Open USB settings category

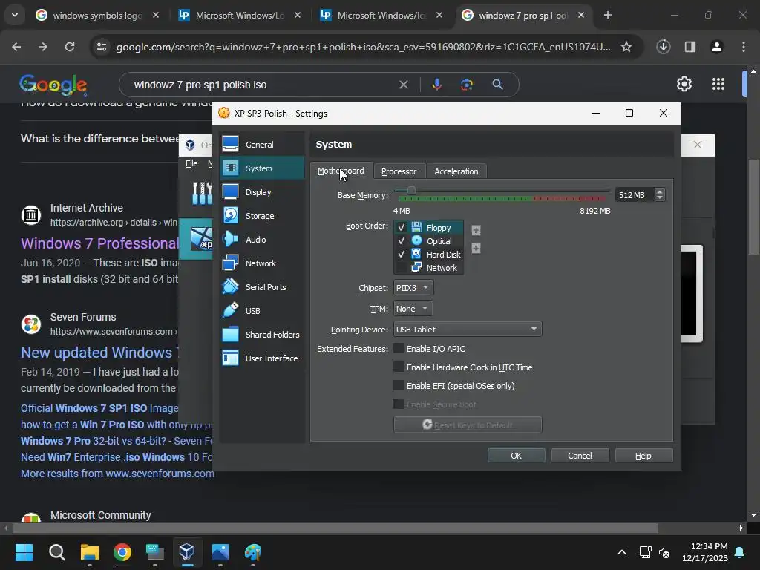pyautogui.click(x=262, y=311)
